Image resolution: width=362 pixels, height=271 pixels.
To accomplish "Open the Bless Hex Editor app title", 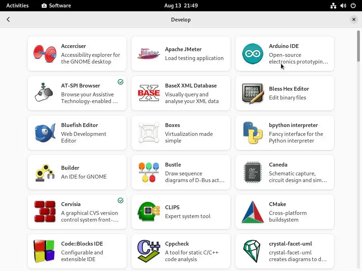I will point(289,89).
